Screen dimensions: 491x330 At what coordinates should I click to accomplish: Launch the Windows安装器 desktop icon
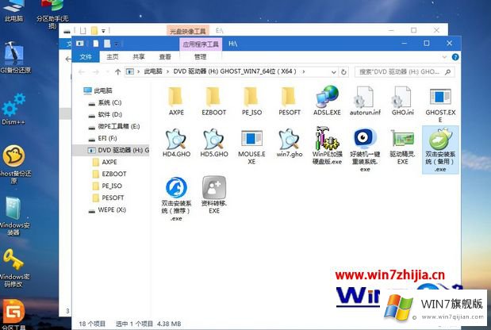13,216
